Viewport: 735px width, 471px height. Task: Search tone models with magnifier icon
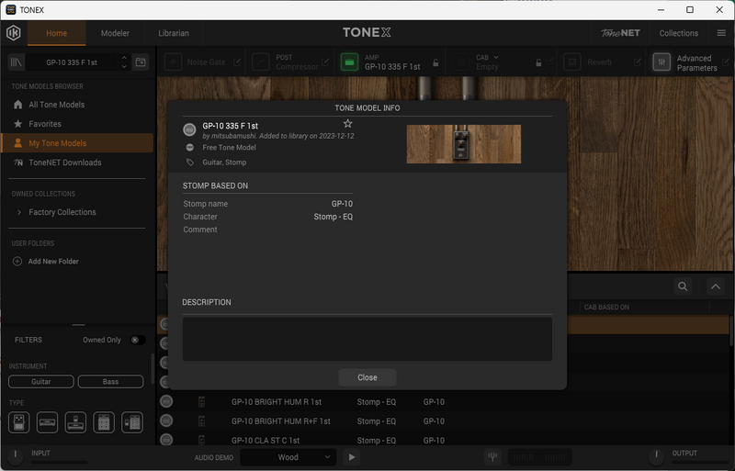[x=683, y=286]
